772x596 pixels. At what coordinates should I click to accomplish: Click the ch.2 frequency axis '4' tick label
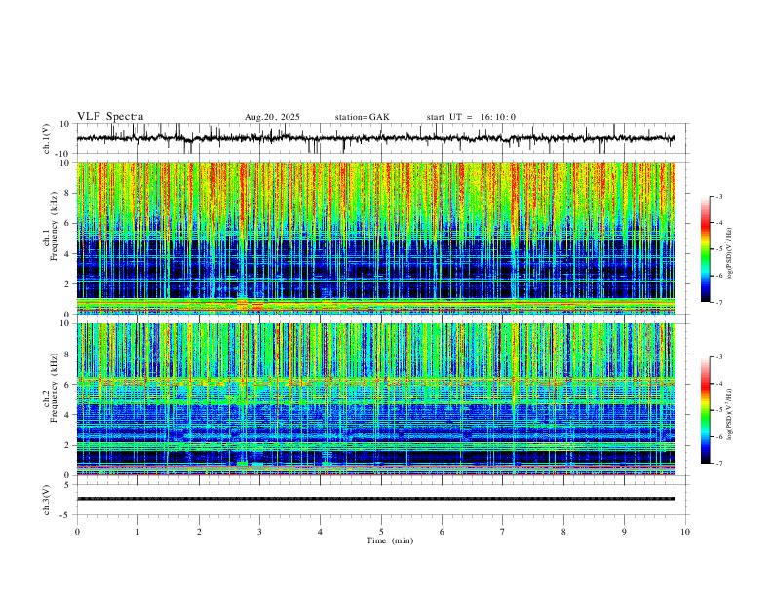pyautogui.click(x=68, y=415)
